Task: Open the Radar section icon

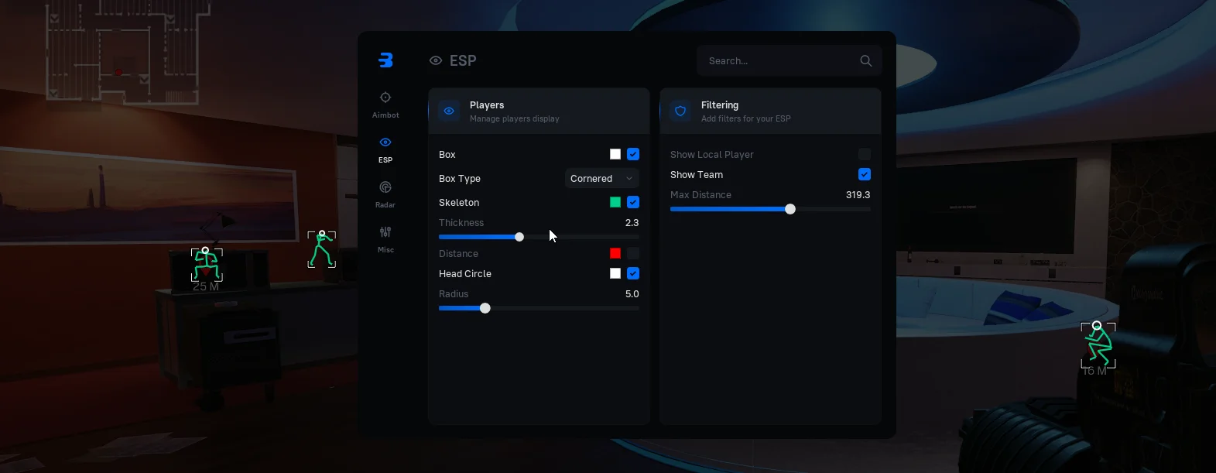Action: [x=385, y=187]
